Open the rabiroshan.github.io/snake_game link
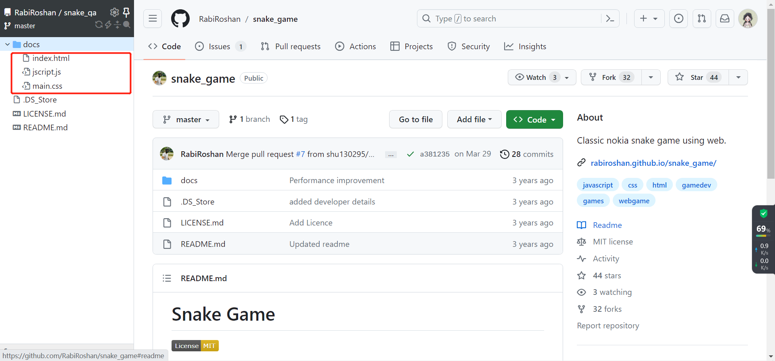Viewport: 775px width, 361px height. click(x=653, y=163)
